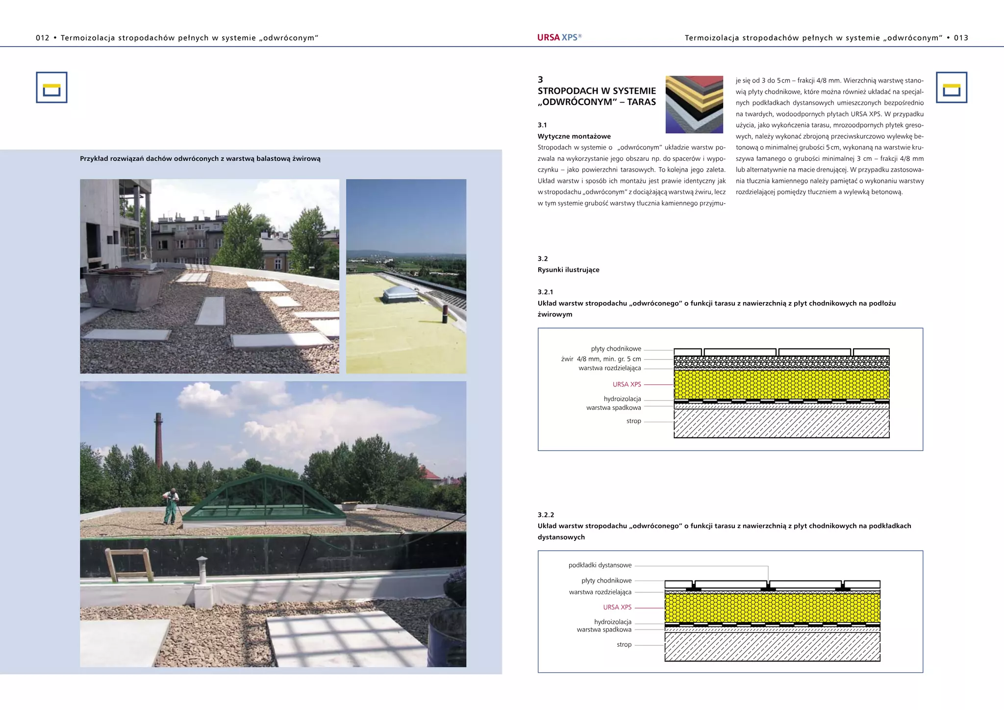Click the right page header ending in '013'

click(x=827, y=38)
